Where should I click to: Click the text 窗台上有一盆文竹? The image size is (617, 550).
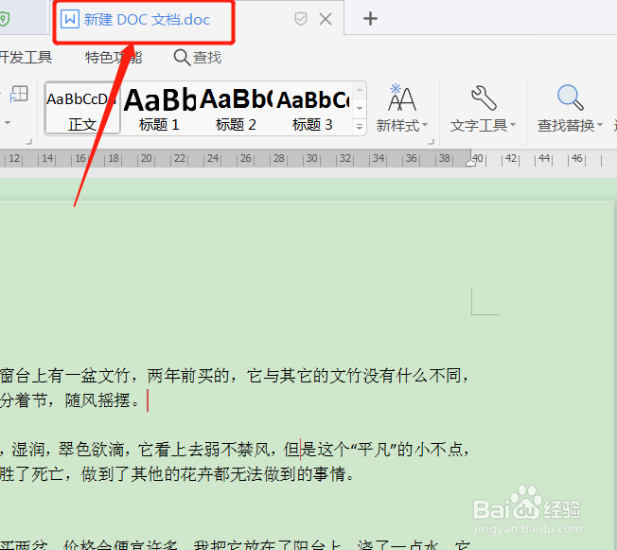pos(65,376)
